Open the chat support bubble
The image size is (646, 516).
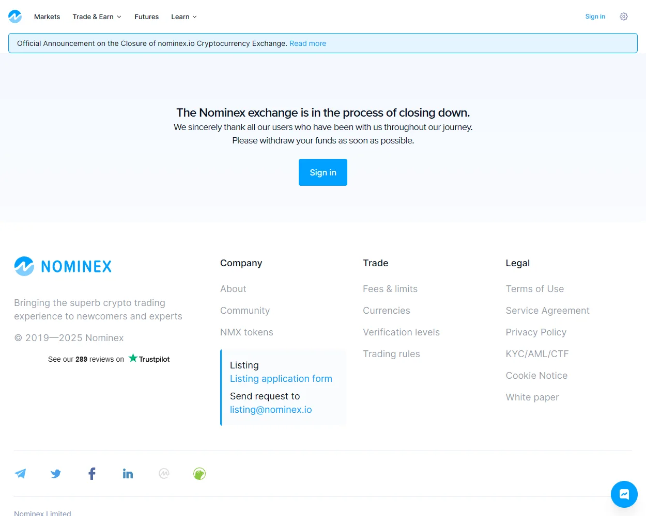click(624, 494)
